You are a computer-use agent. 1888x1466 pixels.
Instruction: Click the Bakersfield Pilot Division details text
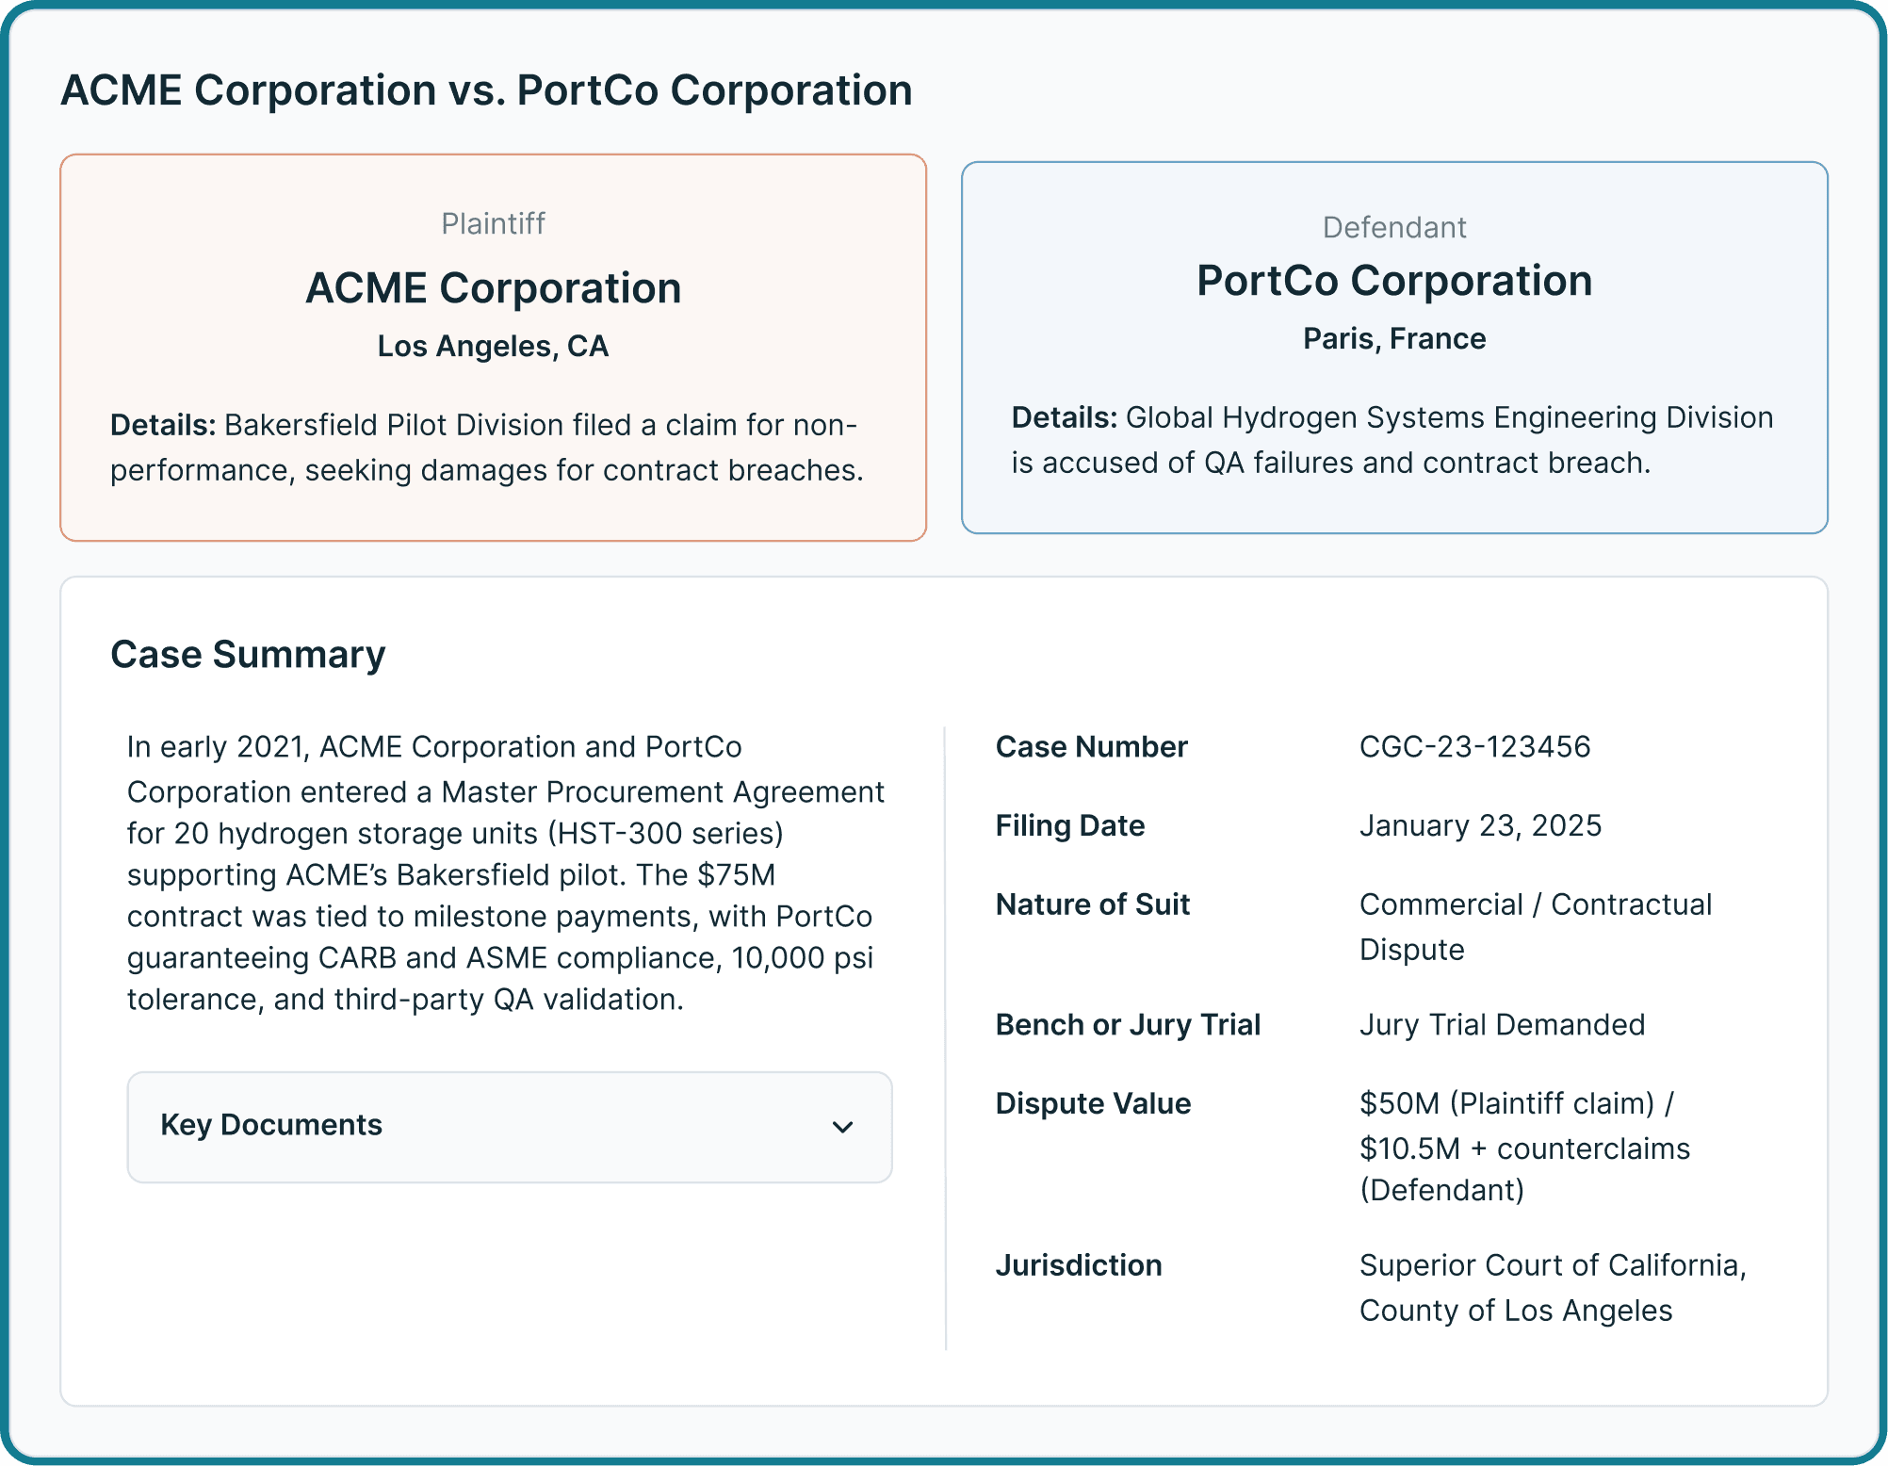point(486,448)
